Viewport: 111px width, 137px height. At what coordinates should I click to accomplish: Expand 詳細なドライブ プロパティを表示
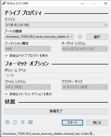[27, 56]
